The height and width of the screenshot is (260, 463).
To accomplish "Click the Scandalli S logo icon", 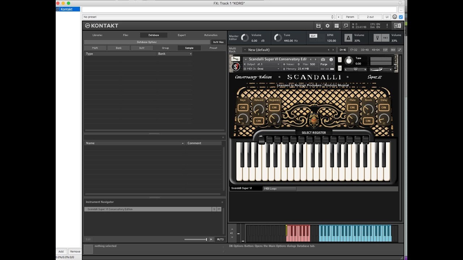I will pos(235,67).
